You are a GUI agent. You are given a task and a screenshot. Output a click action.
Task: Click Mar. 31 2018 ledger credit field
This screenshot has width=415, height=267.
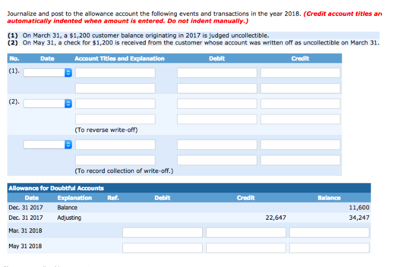(x=246, y=232)
